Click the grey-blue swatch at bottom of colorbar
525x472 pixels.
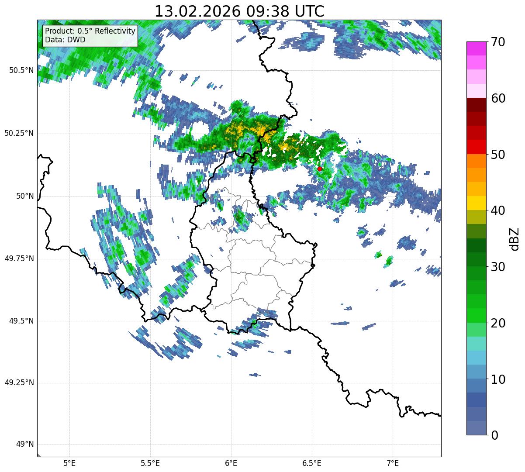(476, 428)
